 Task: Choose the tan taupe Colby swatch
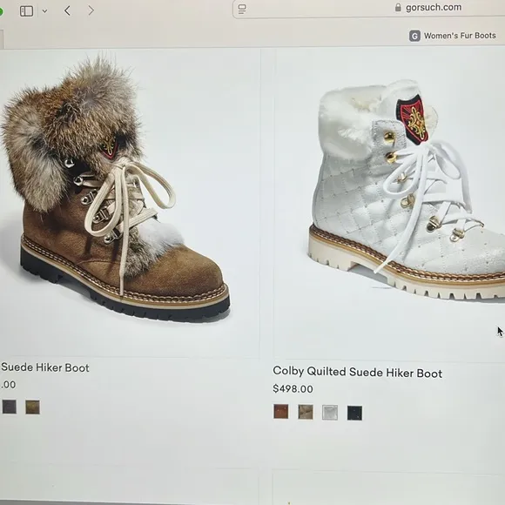306,412
